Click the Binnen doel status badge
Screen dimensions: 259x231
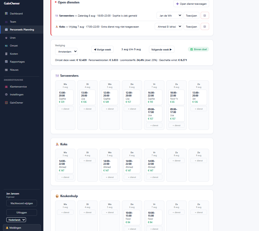pos(198,49)
